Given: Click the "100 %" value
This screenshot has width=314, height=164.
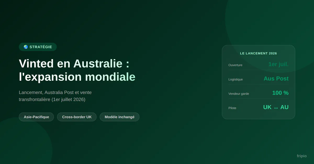Looking at the screenshot, I should point(280,93).
